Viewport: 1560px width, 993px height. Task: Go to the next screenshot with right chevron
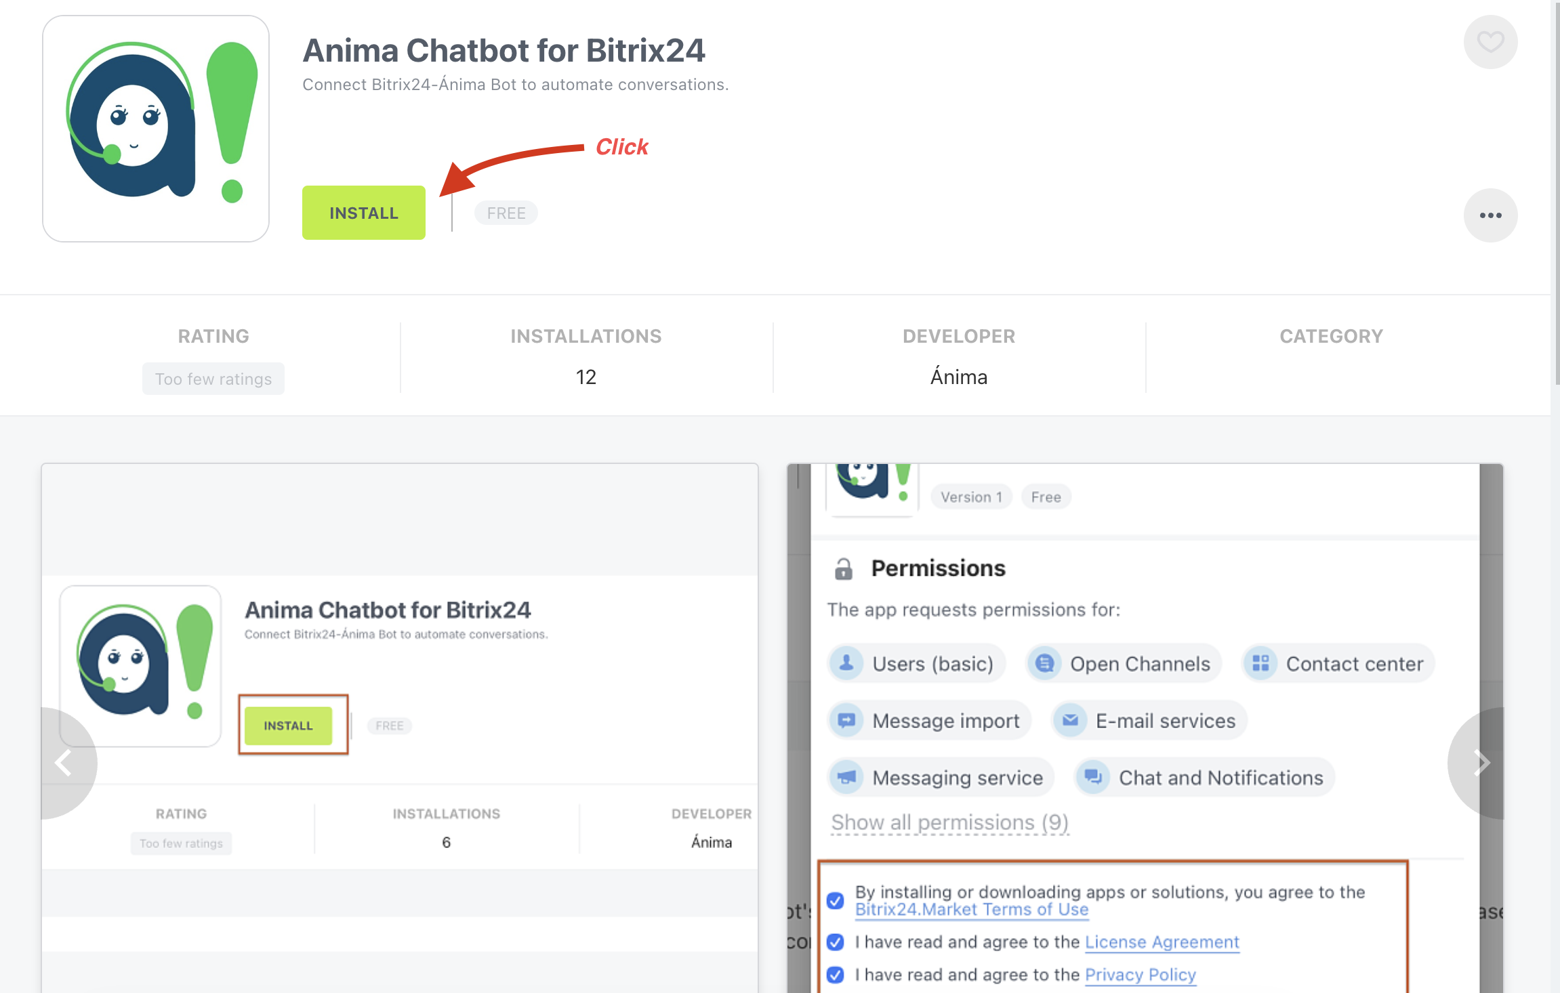pos(1481,763)
